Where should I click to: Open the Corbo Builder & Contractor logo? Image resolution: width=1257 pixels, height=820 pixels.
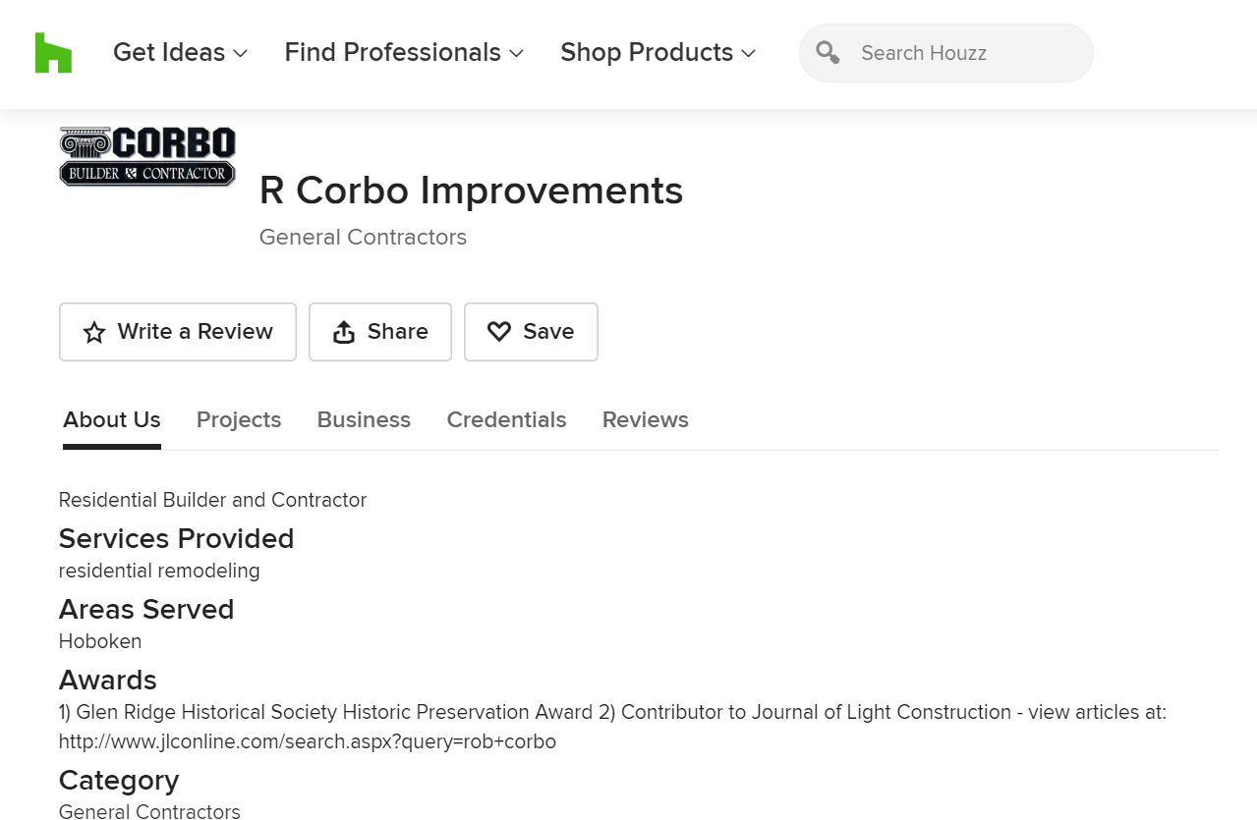point(147,157)
